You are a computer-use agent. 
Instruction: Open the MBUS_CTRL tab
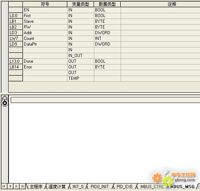tap(152, 186)
